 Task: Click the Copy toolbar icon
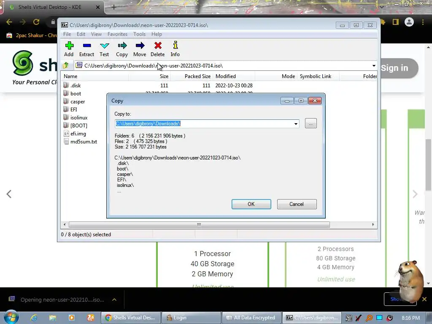click(122, 49)
